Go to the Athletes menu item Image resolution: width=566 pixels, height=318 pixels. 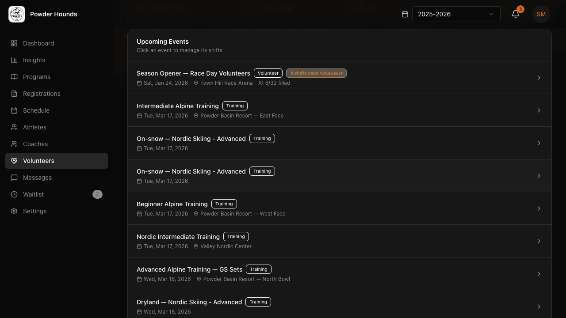[57, 127]
